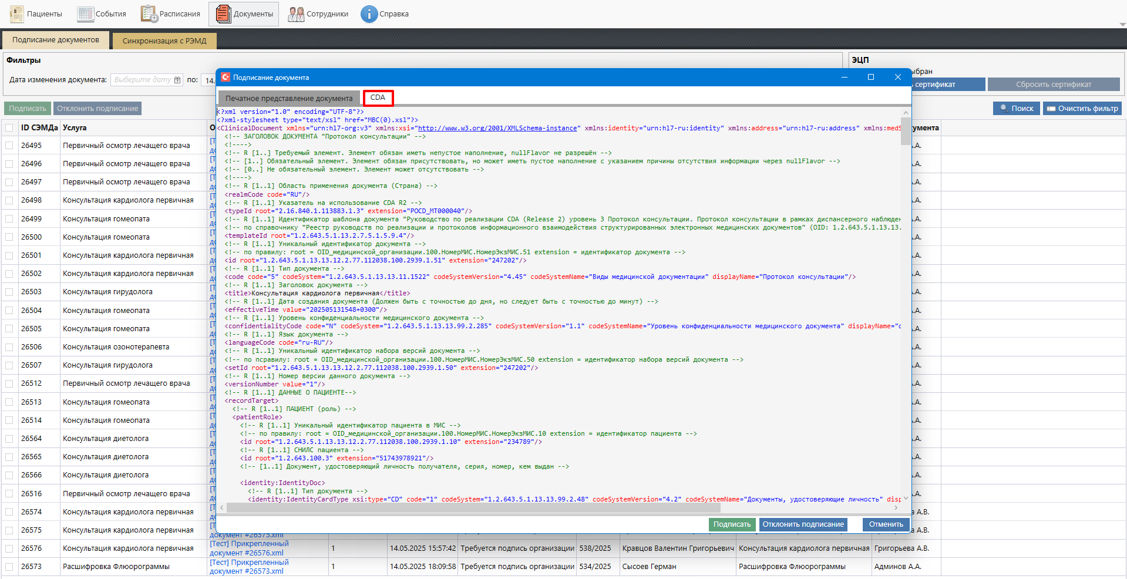
Task: Open the События calendar icon
Action: click(x=86, y=14)
